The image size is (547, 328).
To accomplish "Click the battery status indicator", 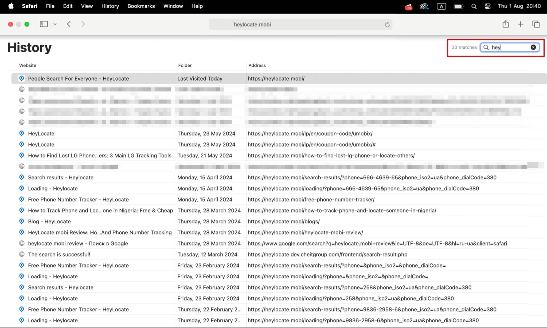I will [x=459, y=6].
